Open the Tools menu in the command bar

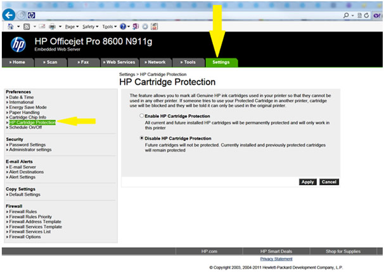(109, 27)
